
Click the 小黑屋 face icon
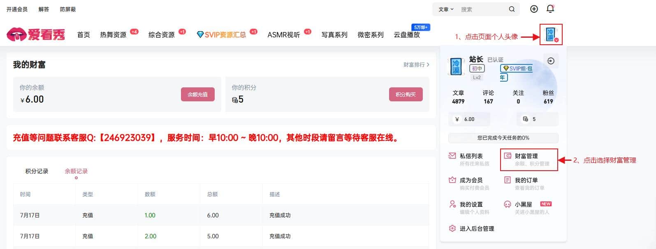508,204
